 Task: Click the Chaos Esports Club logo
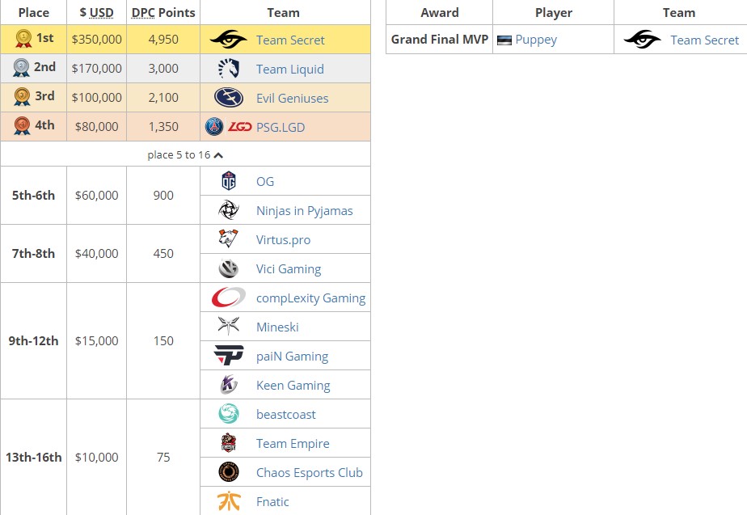[x=229, y=472]
